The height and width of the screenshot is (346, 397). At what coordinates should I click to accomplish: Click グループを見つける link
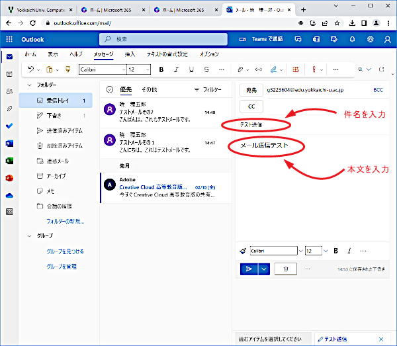click(x=65, y=251)
